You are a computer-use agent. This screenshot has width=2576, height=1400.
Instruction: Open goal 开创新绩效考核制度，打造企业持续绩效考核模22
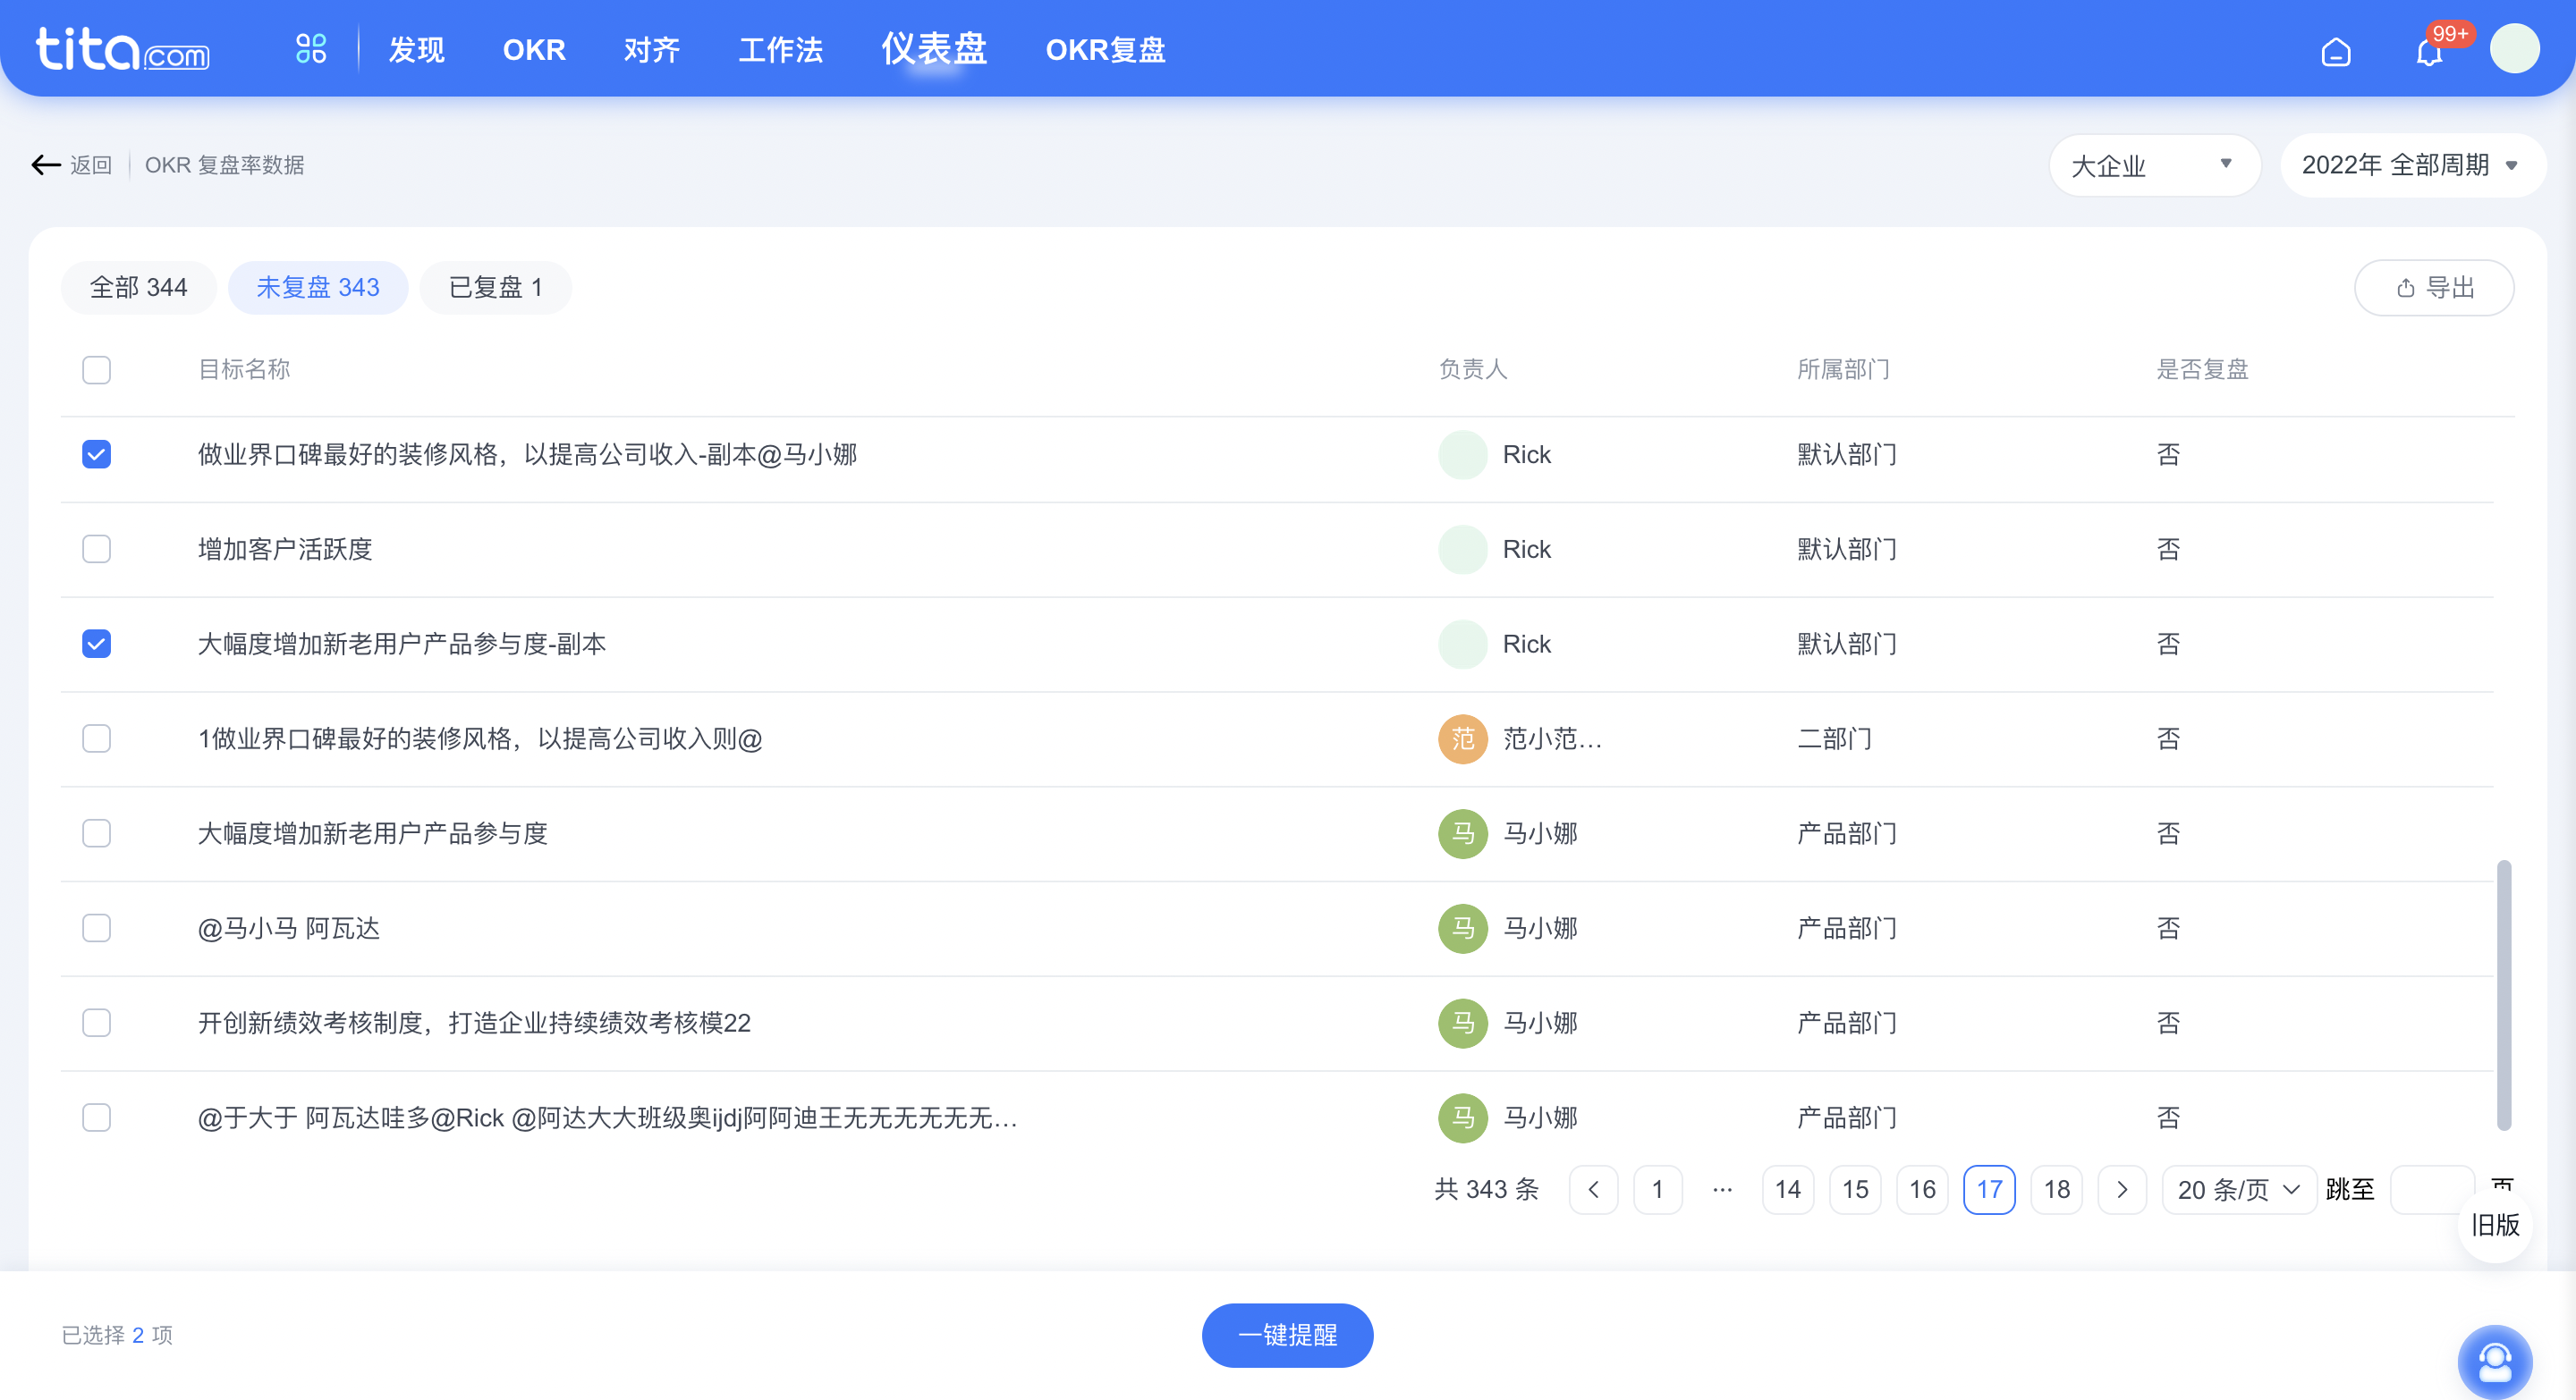coord(474,1024)
